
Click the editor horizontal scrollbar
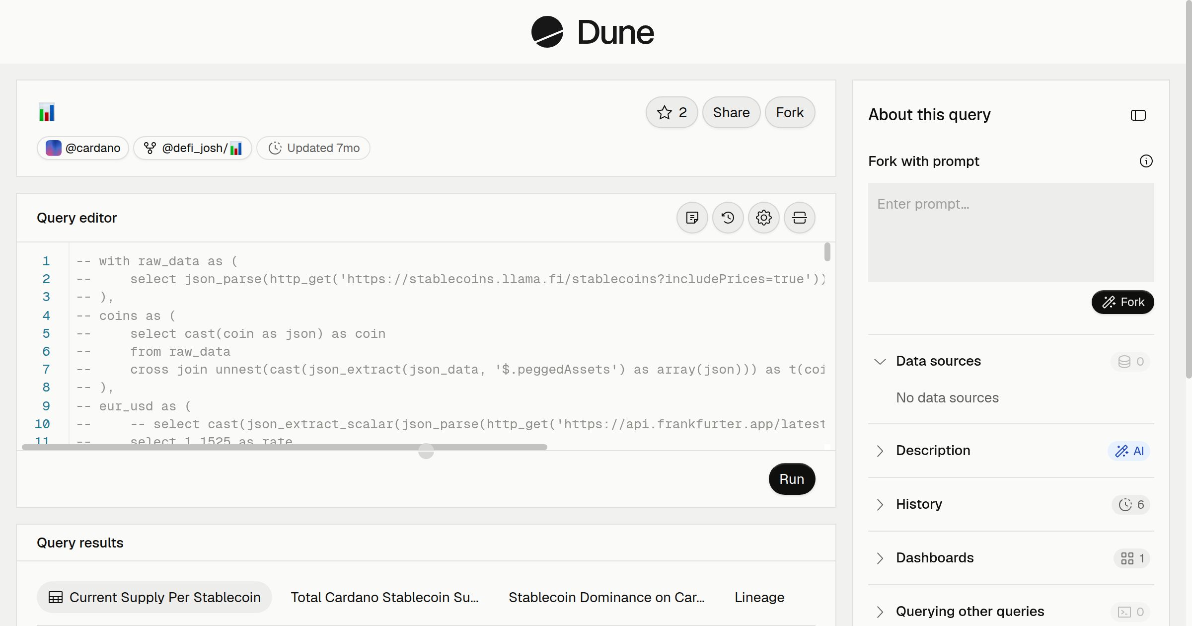tap(285, 447)
